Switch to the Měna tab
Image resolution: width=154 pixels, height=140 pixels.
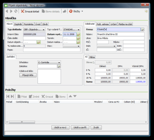pyautogui.click(x=92, y=57)
